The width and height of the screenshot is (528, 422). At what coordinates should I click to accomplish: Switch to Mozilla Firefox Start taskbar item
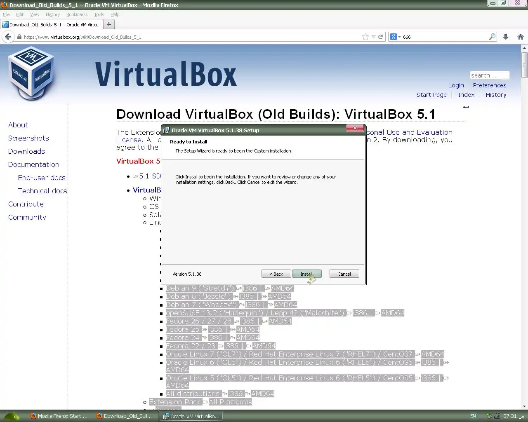tap(59, 416)
